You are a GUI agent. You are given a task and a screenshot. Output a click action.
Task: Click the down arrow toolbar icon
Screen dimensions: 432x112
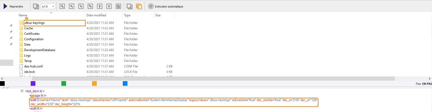pyautogui.click(x=109, y=6)
